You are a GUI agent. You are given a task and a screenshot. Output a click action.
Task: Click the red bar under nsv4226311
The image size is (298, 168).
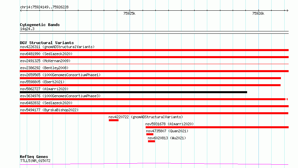(154, 50)
